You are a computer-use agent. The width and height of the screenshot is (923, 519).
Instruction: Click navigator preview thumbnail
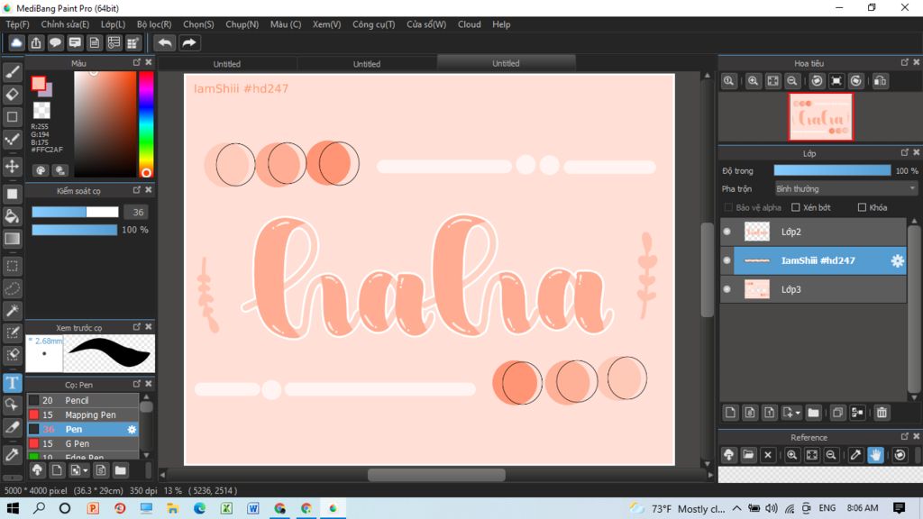coord(820,116)
